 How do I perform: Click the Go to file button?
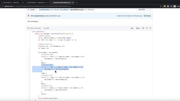(142, 10)
